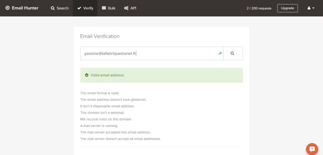Click the Email Hunter brand name link
This screenshot has width=323, height=155.
pyautogui.click(x=25, y=8)
